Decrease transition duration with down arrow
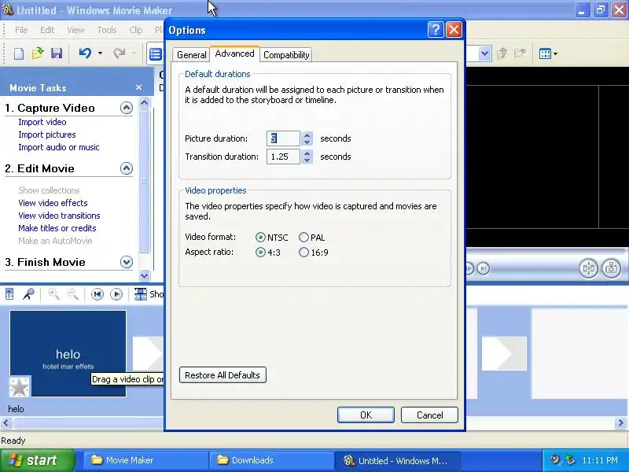This screenshot has height=472, width=629. coord(307,160)
